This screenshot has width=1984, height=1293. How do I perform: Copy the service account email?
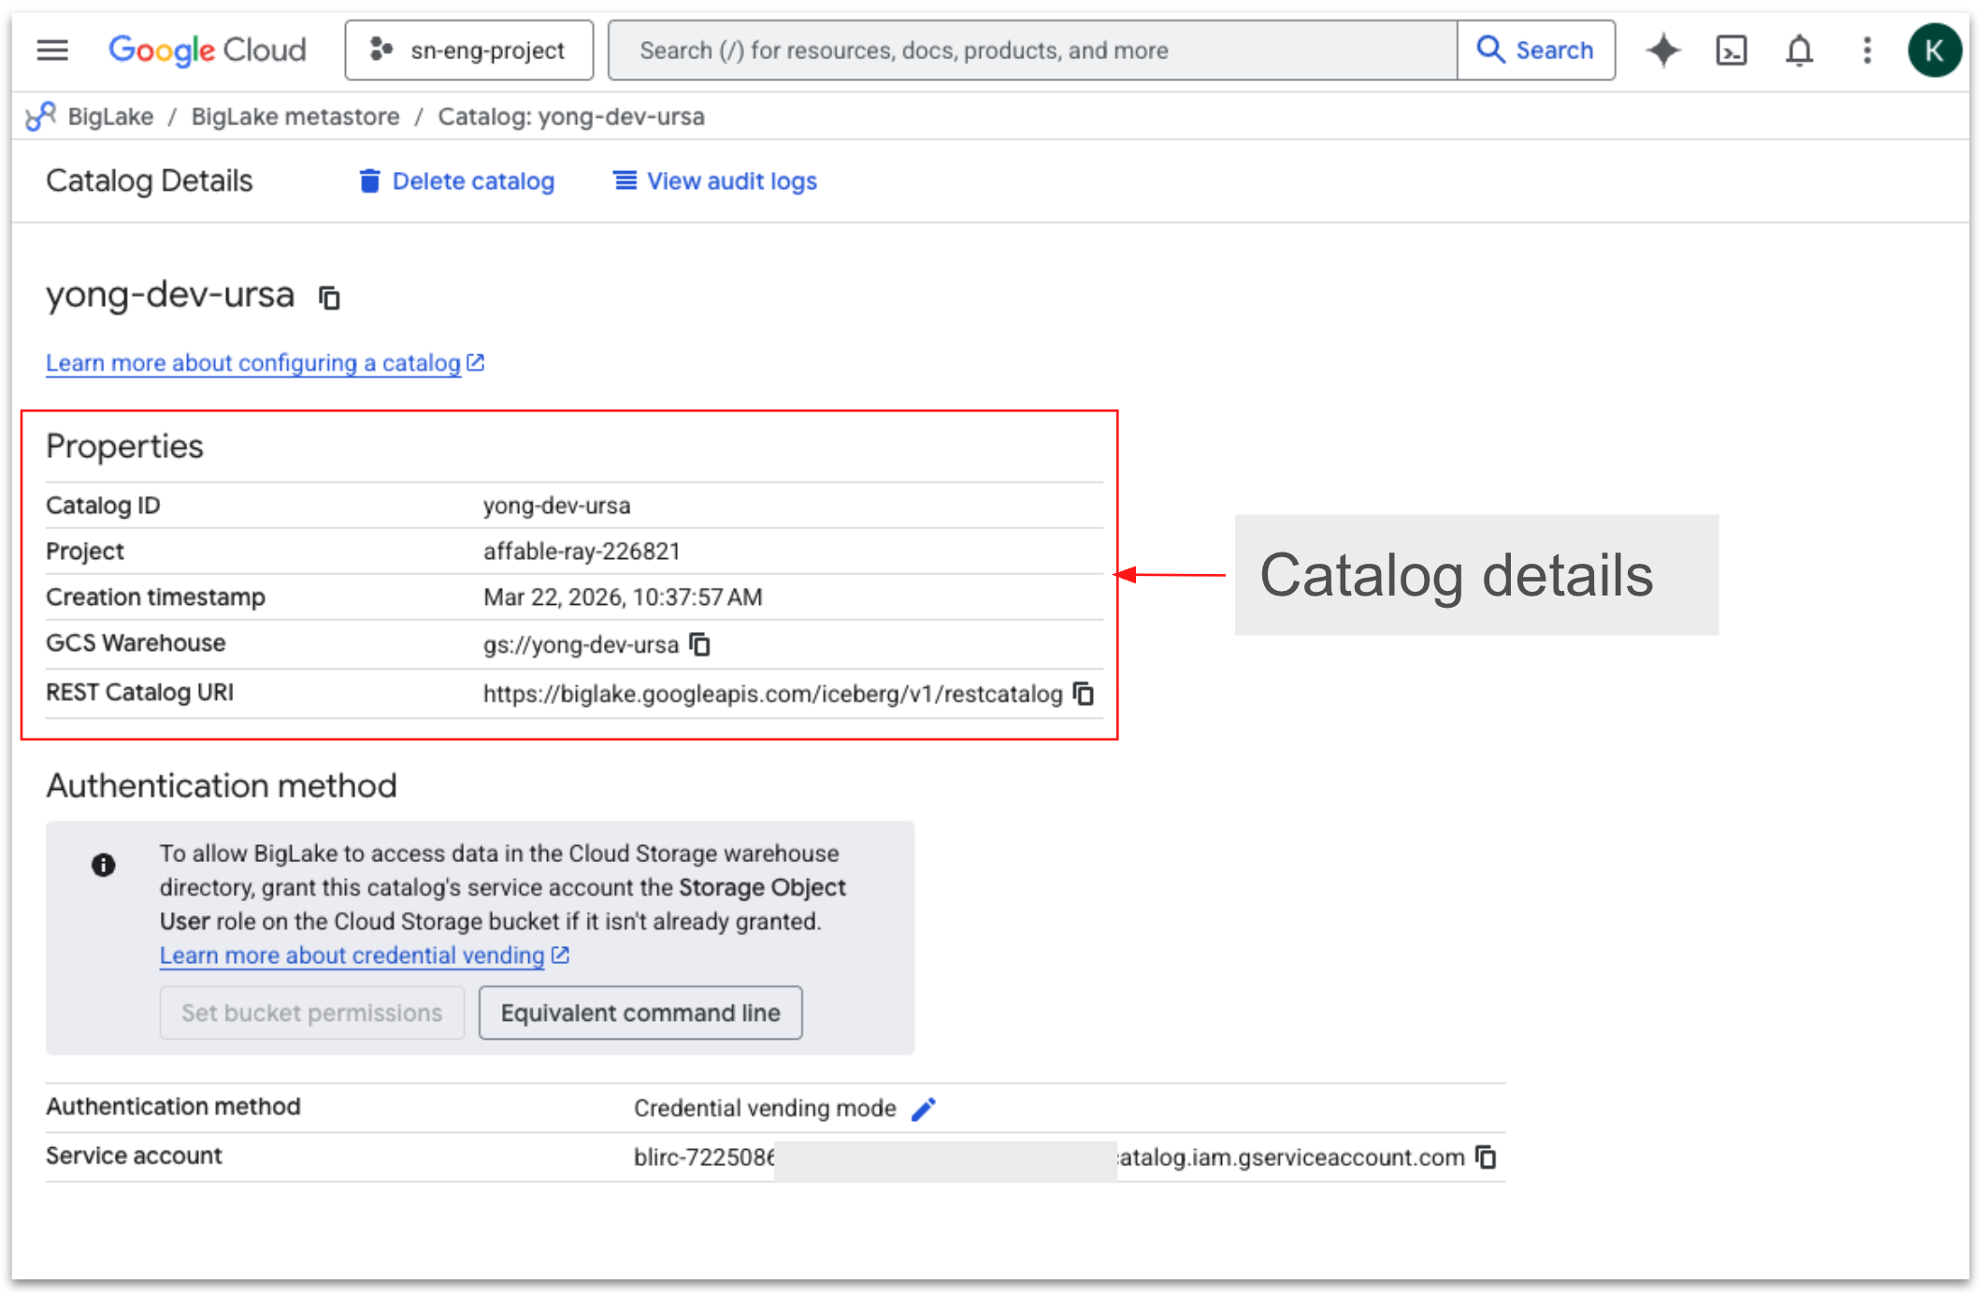(1485, 1157)
